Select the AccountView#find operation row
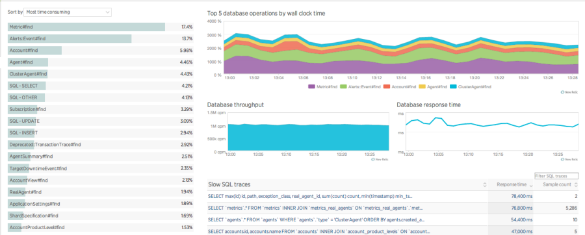 (100, 180)
